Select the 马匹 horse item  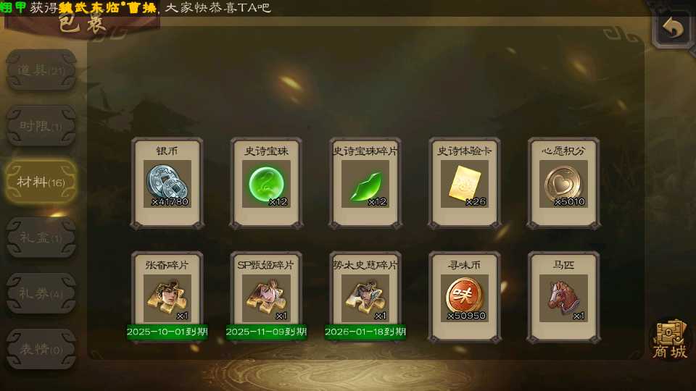coord(564,297)
